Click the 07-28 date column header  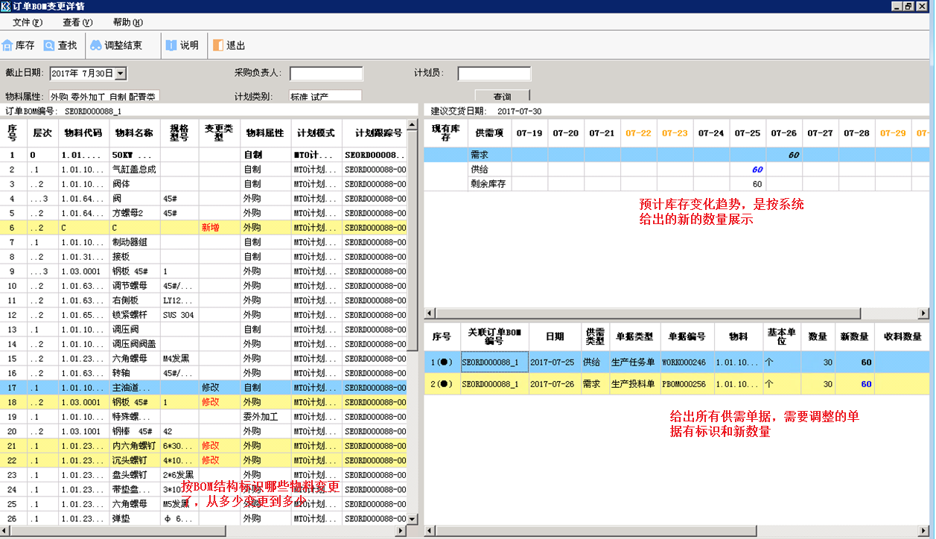(857, 133)
